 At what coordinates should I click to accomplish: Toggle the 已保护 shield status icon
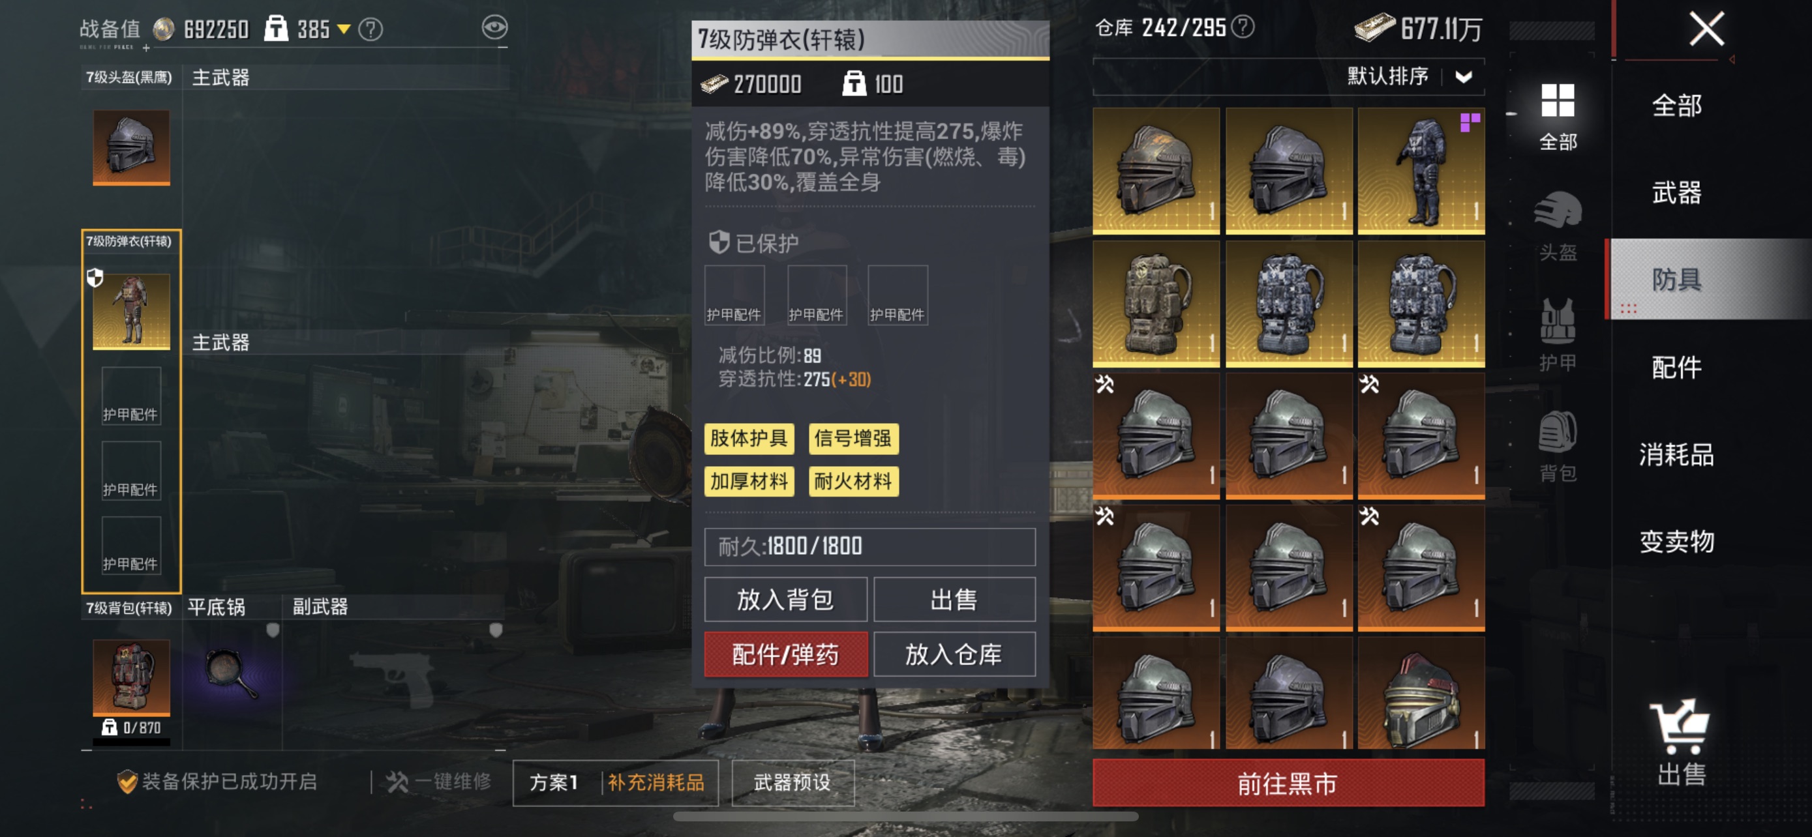point(719,242)
